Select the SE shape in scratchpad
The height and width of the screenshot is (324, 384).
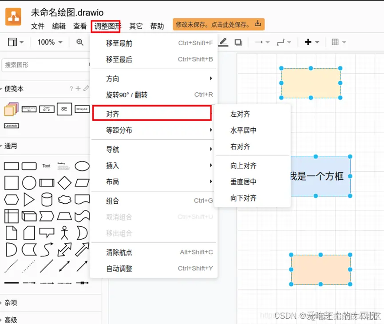pyautogui.click(x=64, y=109)
